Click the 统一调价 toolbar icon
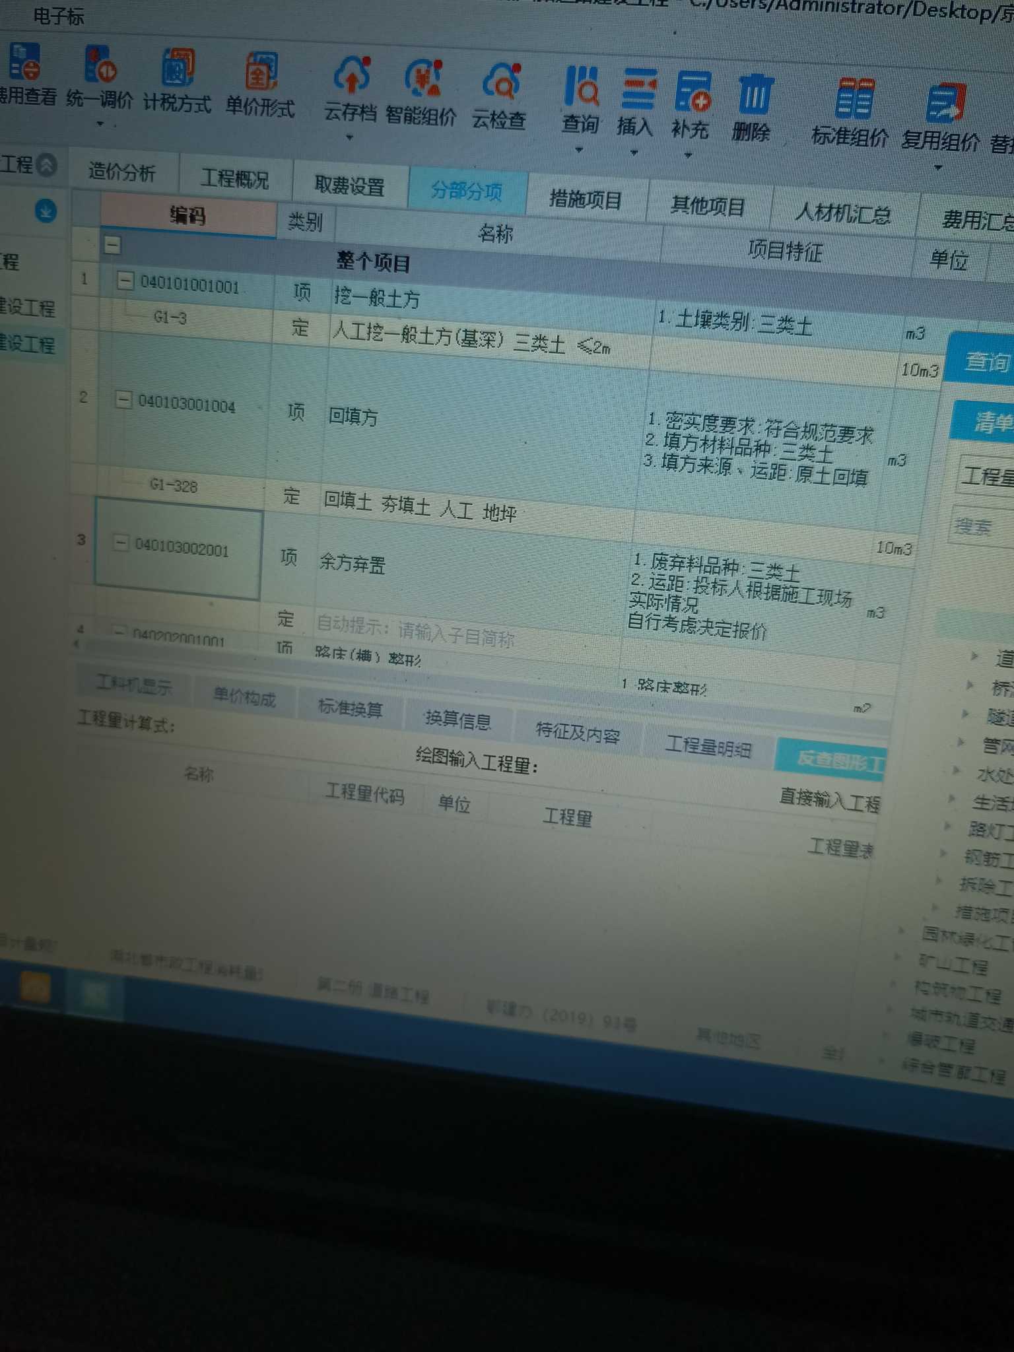The width and height of the screenshot is (1014, 1352). pyautogui.click(x=100, y=63)
